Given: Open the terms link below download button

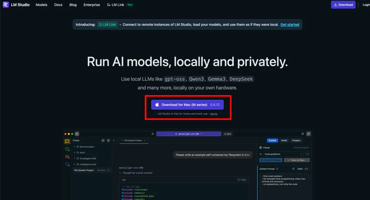Looking at the screenshot, I should pos(214,114).
